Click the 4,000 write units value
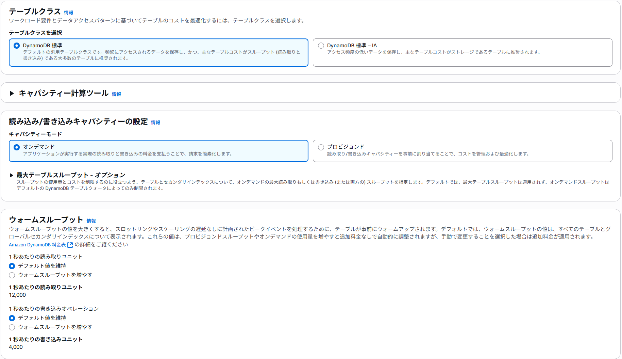The height and width of the screenshot is (359, 622). [x=16, y=347]
